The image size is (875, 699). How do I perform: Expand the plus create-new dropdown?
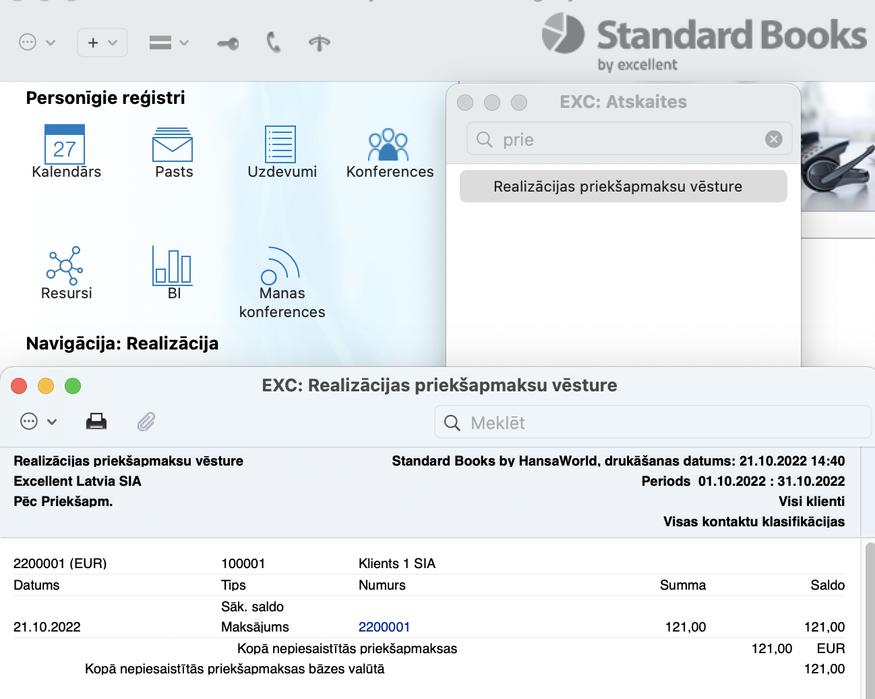coord(102,43)
